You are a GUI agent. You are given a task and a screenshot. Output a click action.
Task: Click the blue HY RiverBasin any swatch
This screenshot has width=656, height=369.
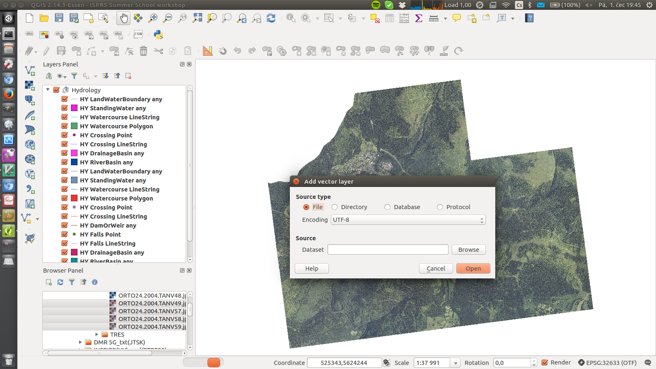[x=74, y=162]
